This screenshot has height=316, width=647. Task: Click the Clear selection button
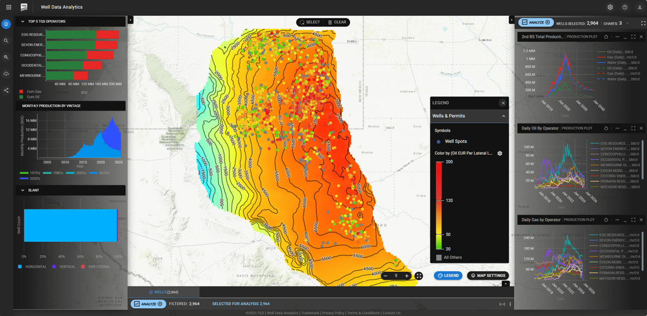(x=337, y=22)
